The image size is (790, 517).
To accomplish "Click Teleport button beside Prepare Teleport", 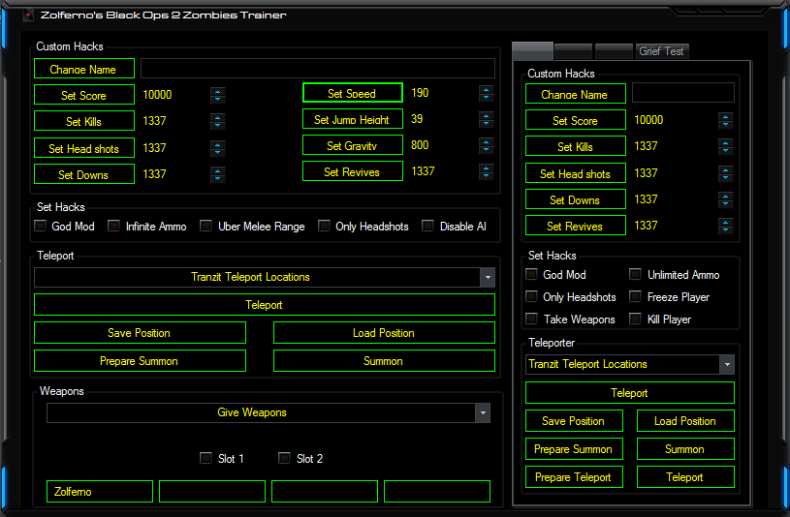I will (685, 476).
